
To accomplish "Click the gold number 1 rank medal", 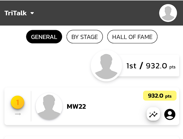I will [17, 102].
